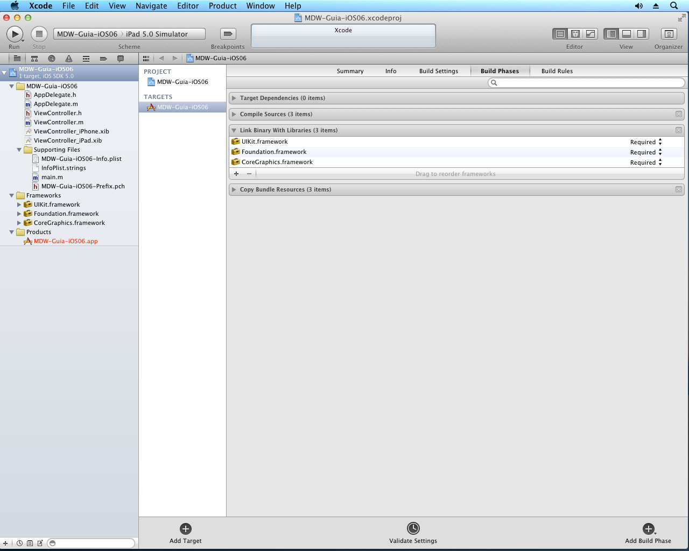
Task: Collapse the Supporting Files group
Action: coord(19,150)
